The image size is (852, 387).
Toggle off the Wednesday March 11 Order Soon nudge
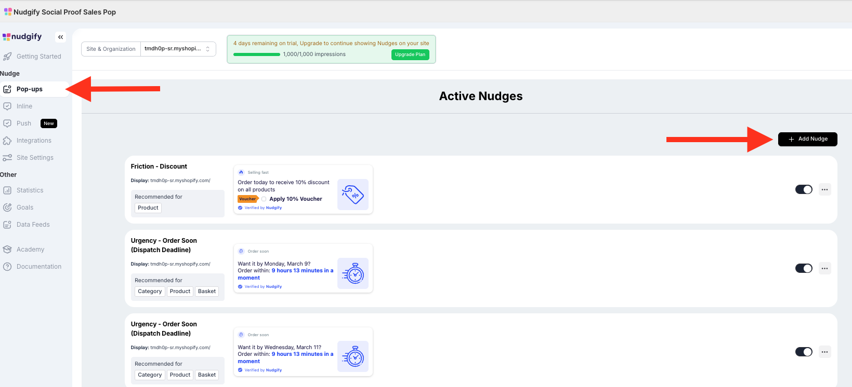804,352
